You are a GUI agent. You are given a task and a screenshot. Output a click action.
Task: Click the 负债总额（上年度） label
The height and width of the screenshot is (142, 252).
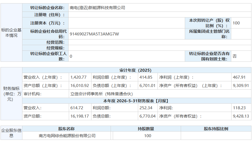click(112, 86)
